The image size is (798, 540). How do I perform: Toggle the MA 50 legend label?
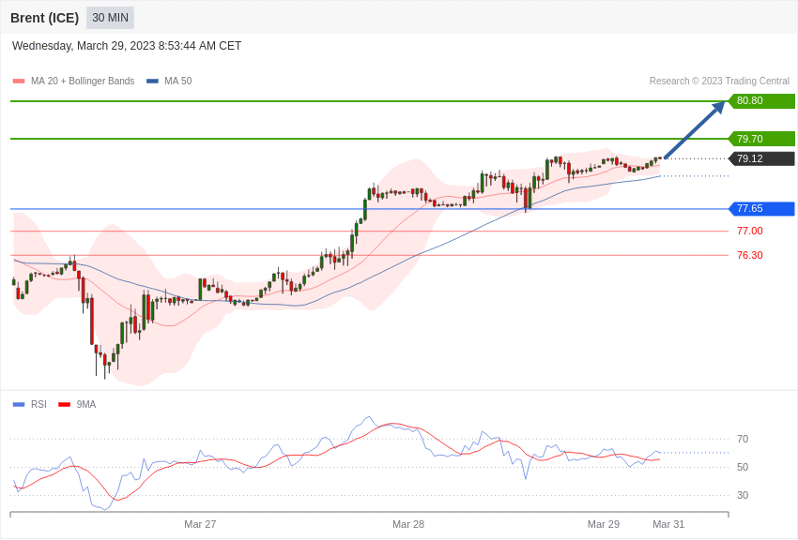pyautogui.click(x=177, y=82)
